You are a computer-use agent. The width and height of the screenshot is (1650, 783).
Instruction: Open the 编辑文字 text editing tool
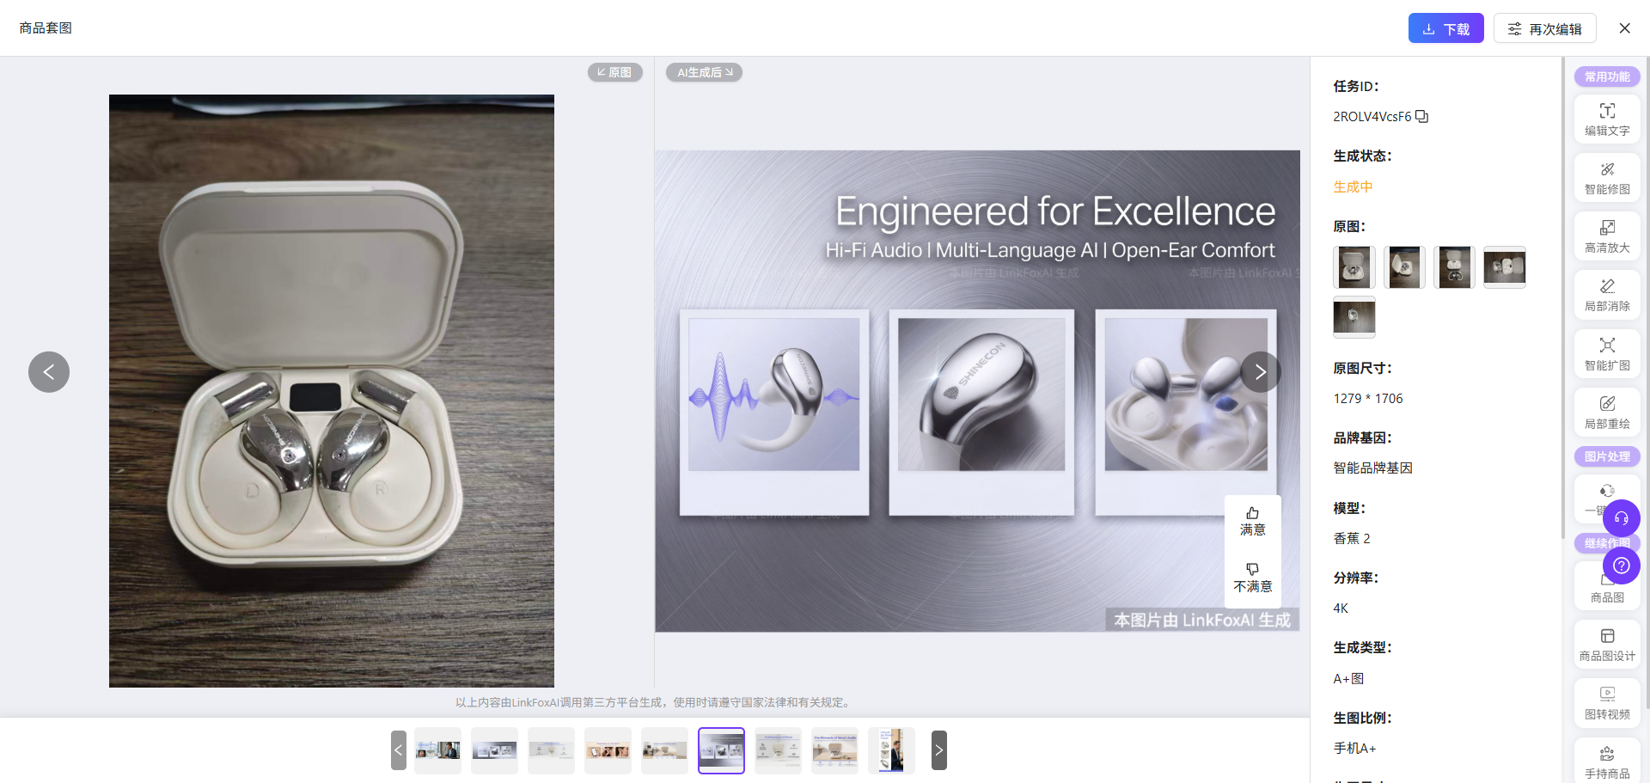[1606, 119]
